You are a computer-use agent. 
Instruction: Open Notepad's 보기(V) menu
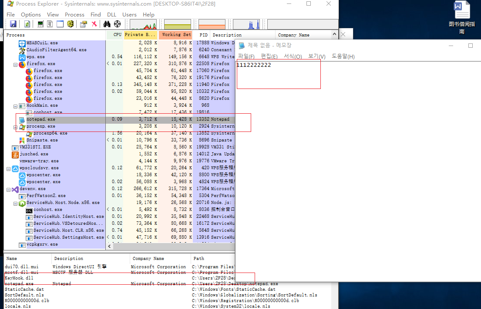[316, 56]
